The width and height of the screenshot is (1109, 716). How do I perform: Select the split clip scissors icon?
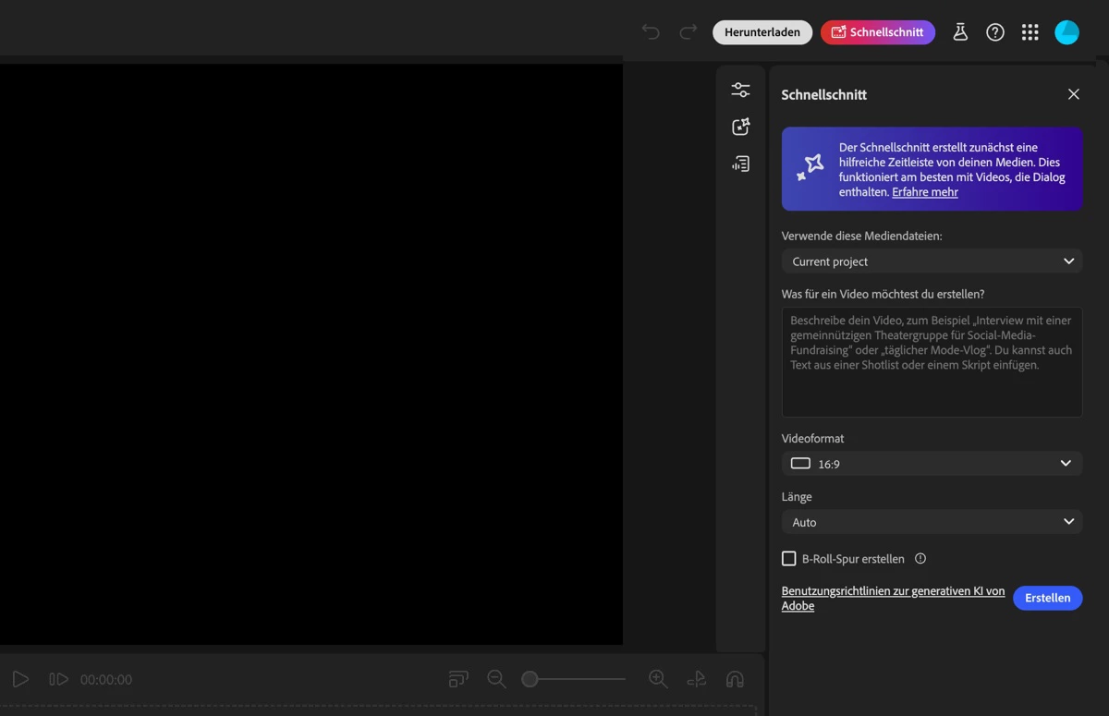(x=696, y=679)
